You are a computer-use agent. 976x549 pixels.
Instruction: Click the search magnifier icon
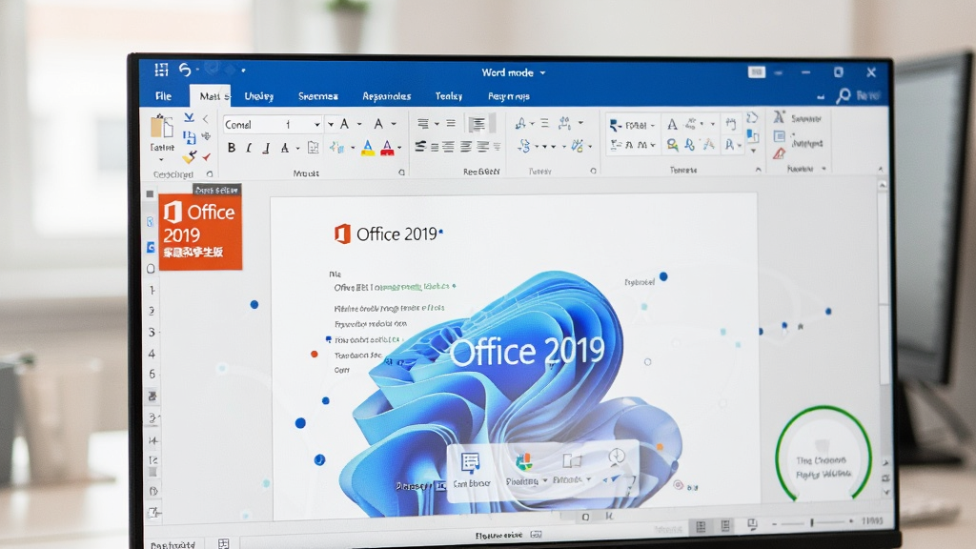pos(844,95)
